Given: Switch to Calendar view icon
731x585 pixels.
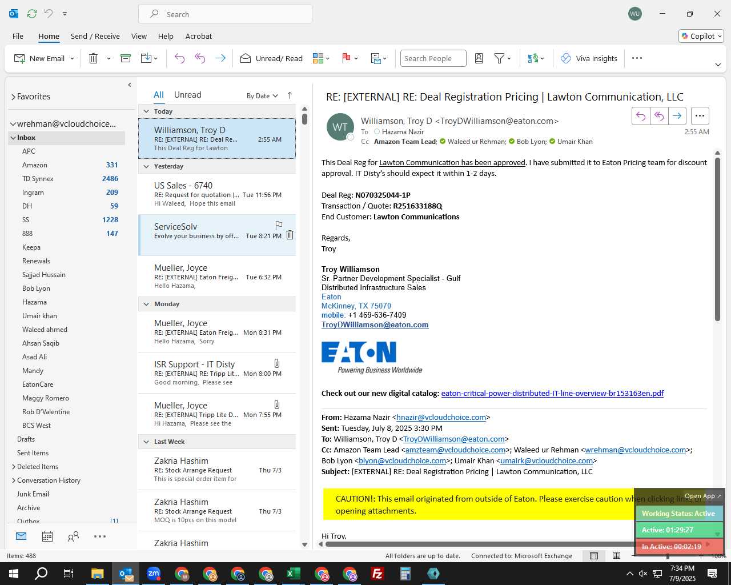Looking at the screenshot, I should pos(47,536).
